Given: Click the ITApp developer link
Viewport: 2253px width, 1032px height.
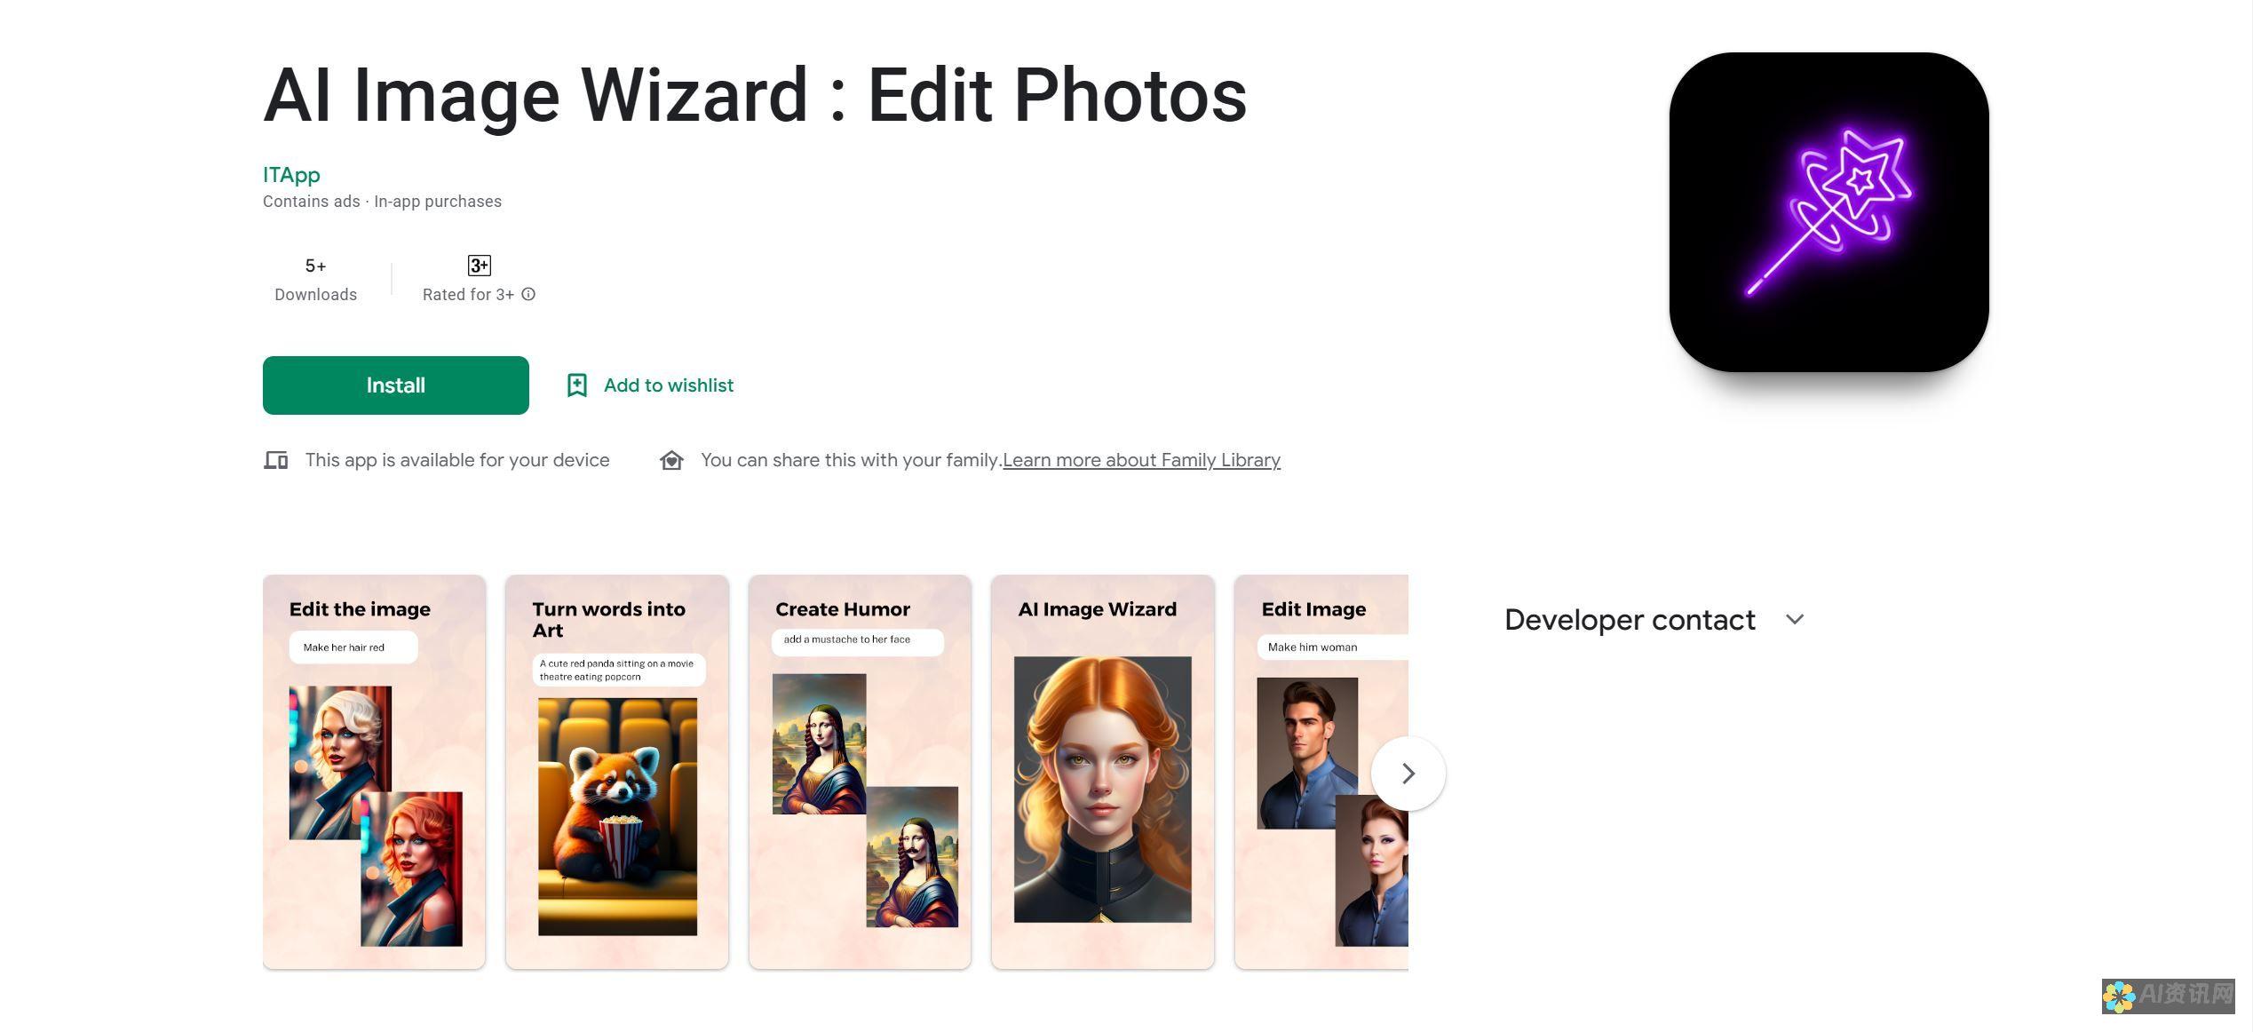Looking at the screenshot, I should point(290,172).
